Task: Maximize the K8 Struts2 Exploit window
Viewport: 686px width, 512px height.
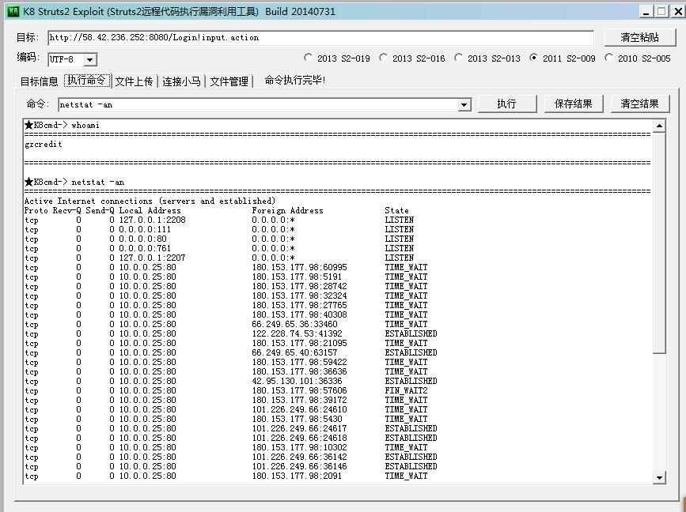Action: pyautogui.click(x=661, y=11)
